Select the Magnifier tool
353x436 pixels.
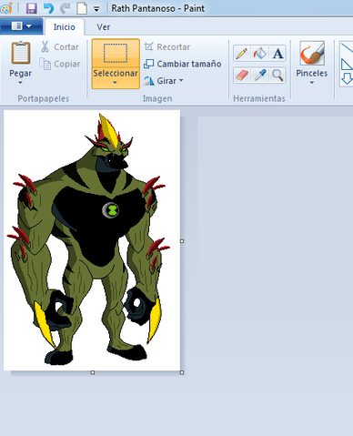coord(277,75)
